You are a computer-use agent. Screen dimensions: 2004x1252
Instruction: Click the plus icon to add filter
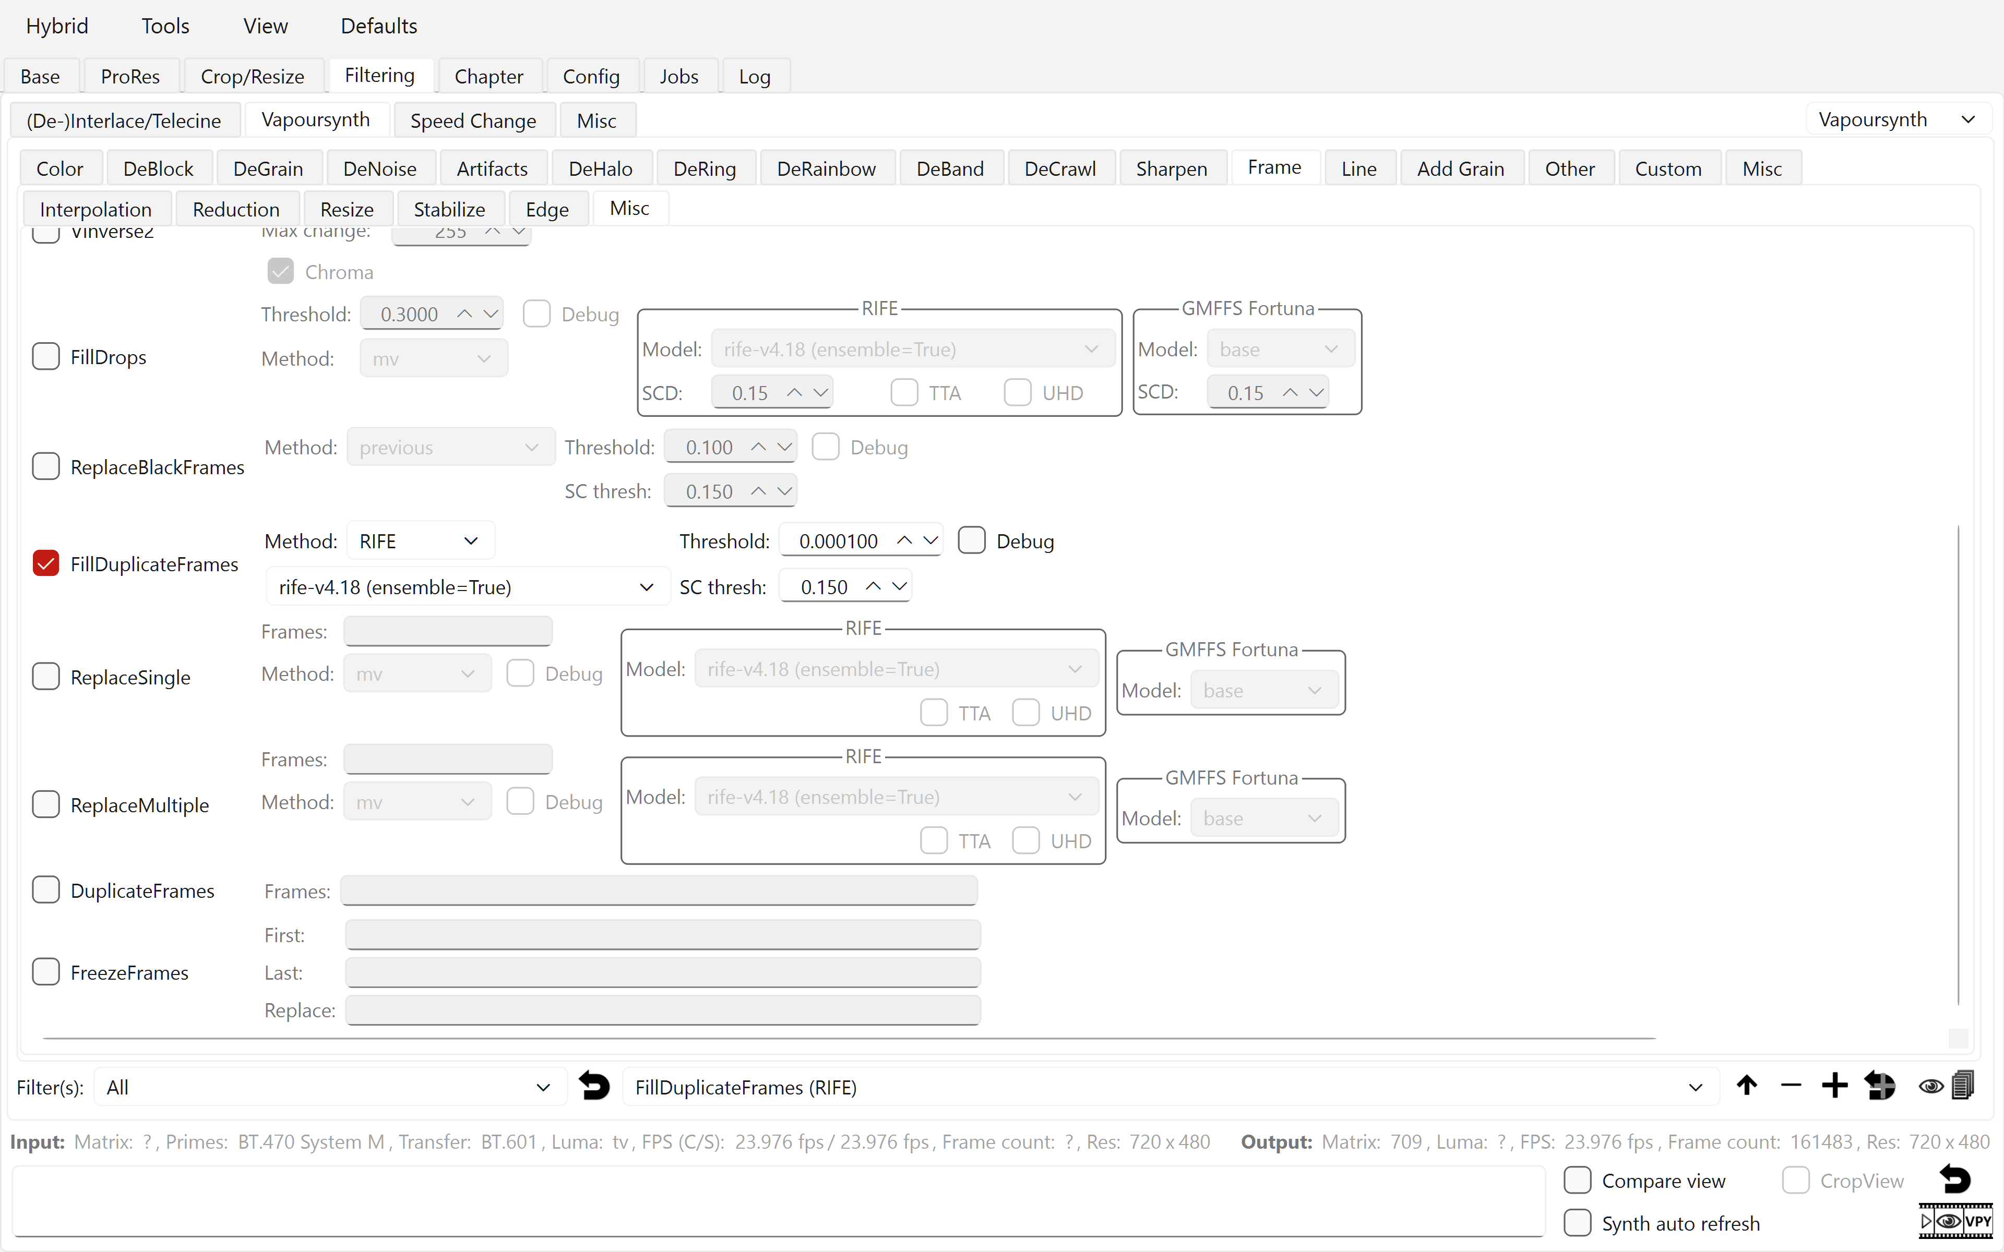pyautogui.click(x=1834, y=1086)
